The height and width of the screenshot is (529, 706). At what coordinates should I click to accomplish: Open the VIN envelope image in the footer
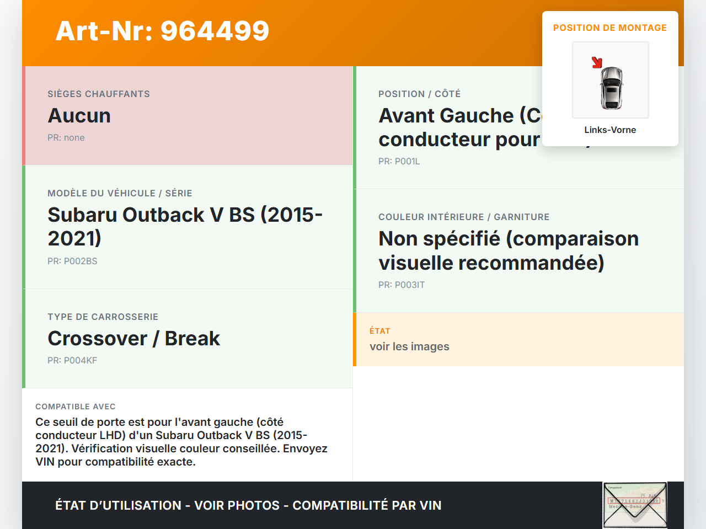pos(635,505)
